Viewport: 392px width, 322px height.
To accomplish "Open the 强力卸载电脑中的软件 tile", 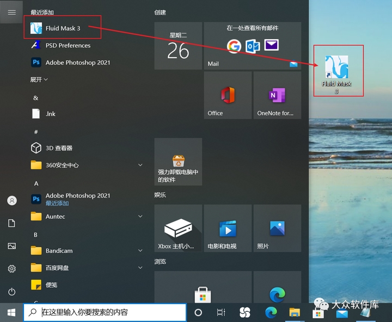I will click(x=178, y=162).
